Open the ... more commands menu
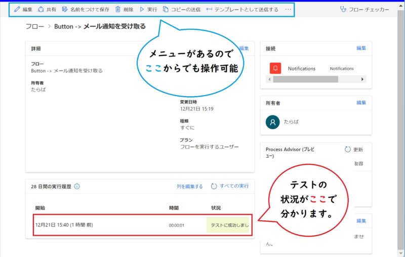The width and height of the screenshot is (405, 257). (289, 9)
